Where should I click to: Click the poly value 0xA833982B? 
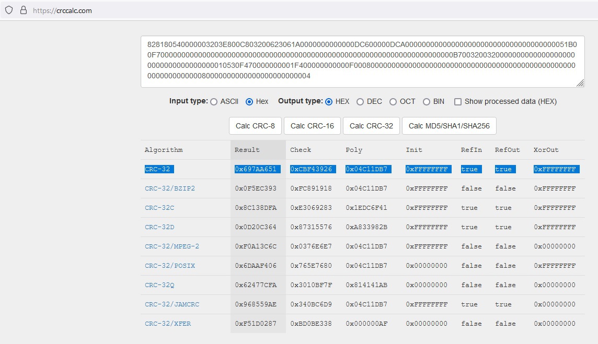coord(366,227)
